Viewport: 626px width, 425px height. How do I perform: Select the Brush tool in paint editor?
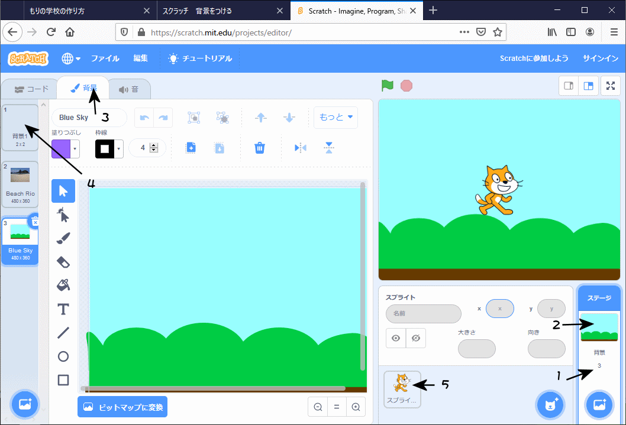click(63, 238)
